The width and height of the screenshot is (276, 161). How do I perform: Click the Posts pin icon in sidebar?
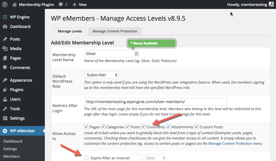5,39
